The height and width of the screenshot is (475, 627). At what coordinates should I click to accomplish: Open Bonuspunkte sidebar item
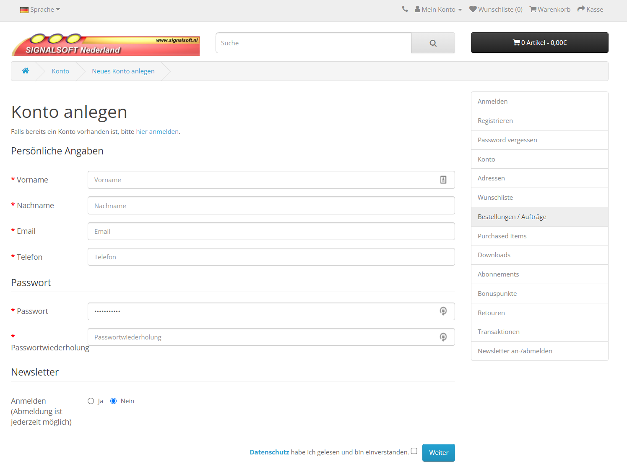coord(539,294)
